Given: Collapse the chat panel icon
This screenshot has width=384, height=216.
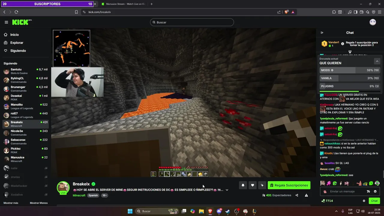Looking at the screenshot, I should (322, 33).
